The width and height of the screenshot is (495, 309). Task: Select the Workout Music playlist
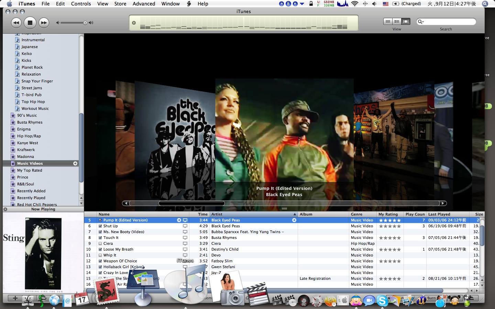(35, 108)
